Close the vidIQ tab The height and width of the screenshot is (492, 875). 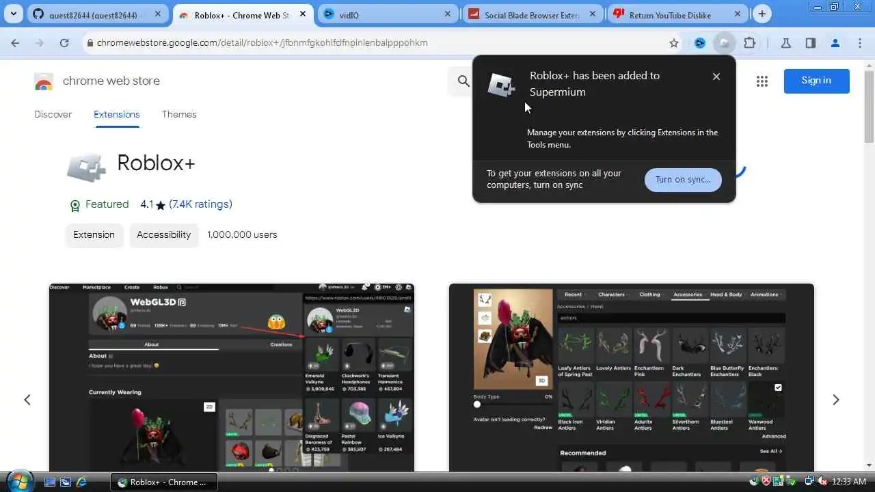coord(448,14)
